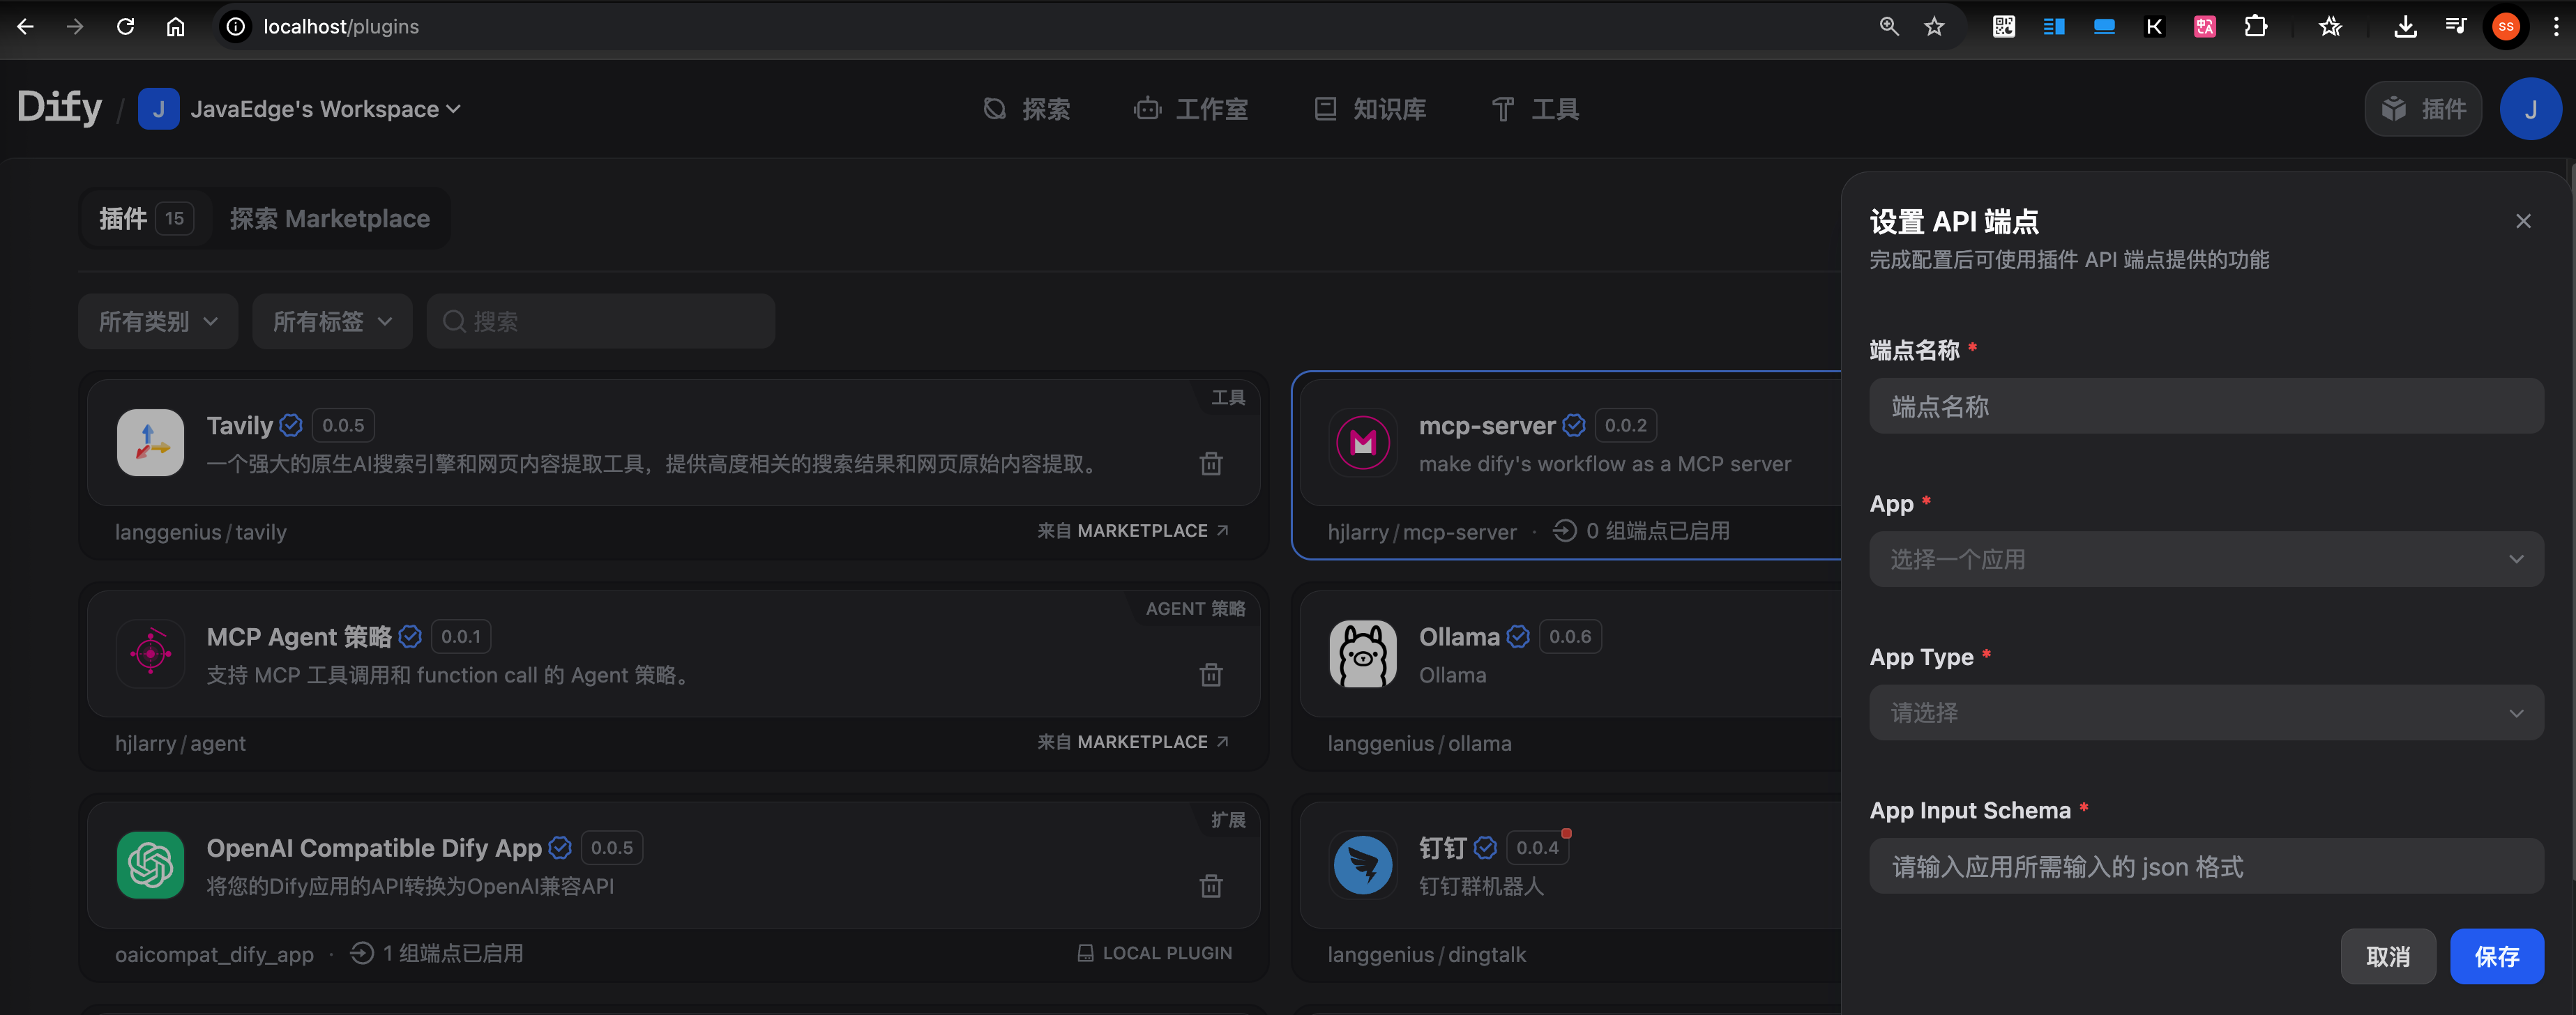The width and height of the screenshot is (2576, 1015).
Task: Open the 所有类别 category filter
Action: 158,322
